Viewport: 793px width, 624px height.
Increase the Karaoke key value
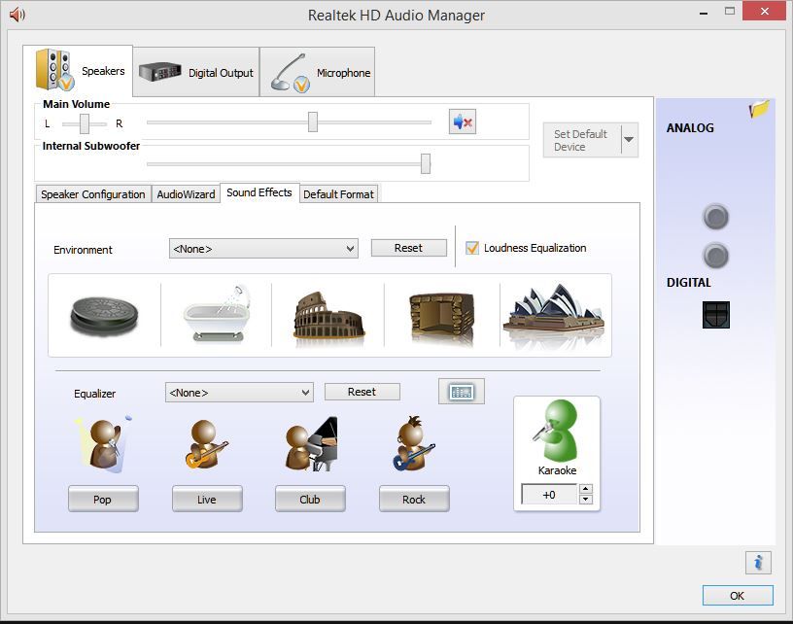point(586,489)
